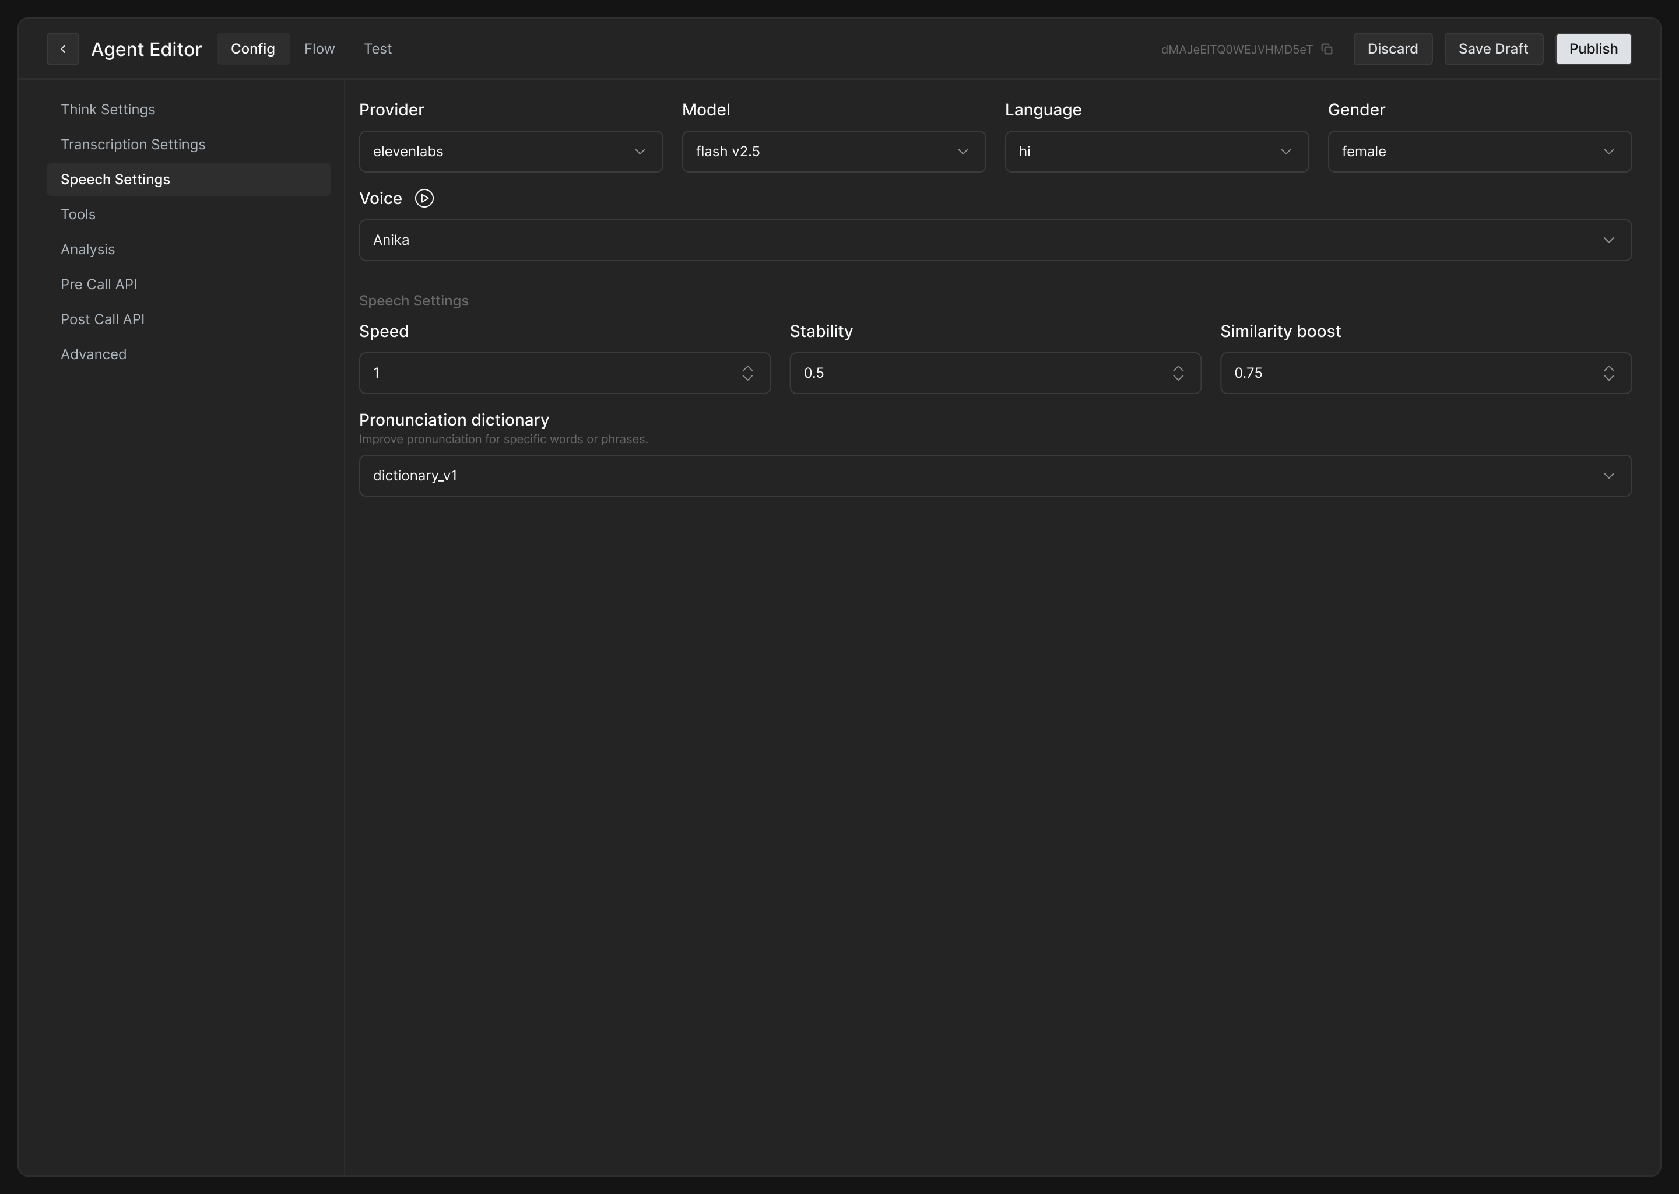Open the Provider elevenlabs dropdown
Viewport: 1679px width, 1194px height.
point(510,152)
